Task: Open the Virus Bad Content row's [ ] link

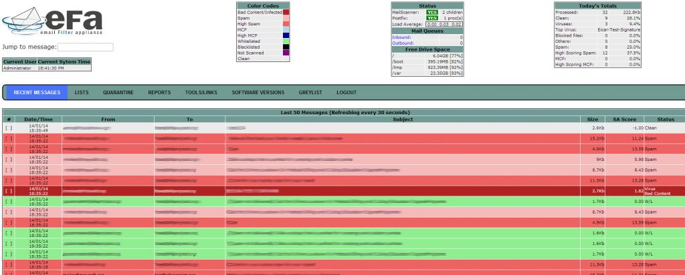Action: [x=9, y=191]
